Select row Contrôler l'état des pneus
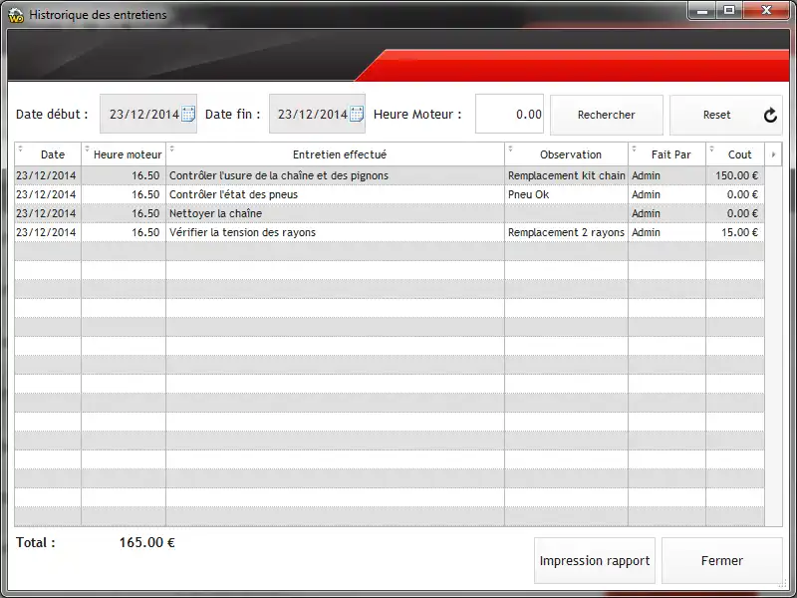The width and height of the screenshot is (797, 598). coord(390,194)
